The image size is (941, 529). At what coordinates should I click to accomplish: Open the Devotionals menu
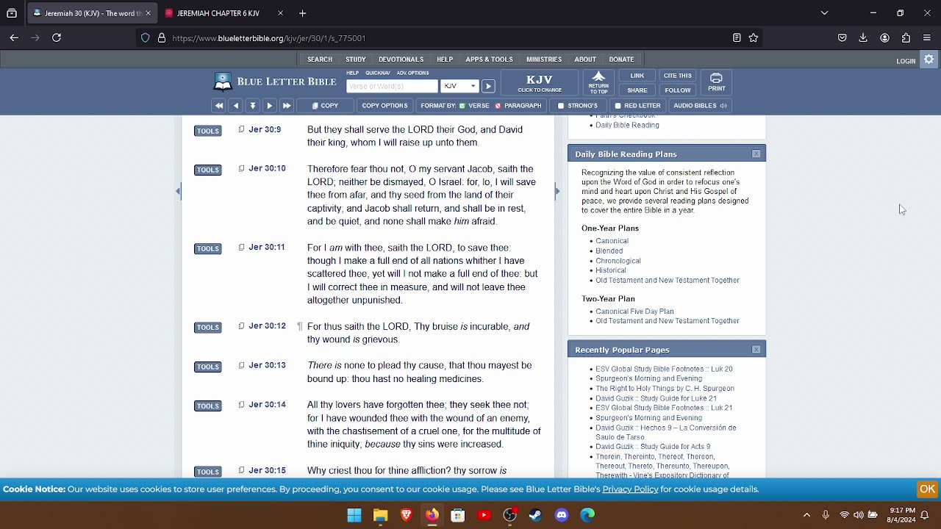tap(401, 60)
